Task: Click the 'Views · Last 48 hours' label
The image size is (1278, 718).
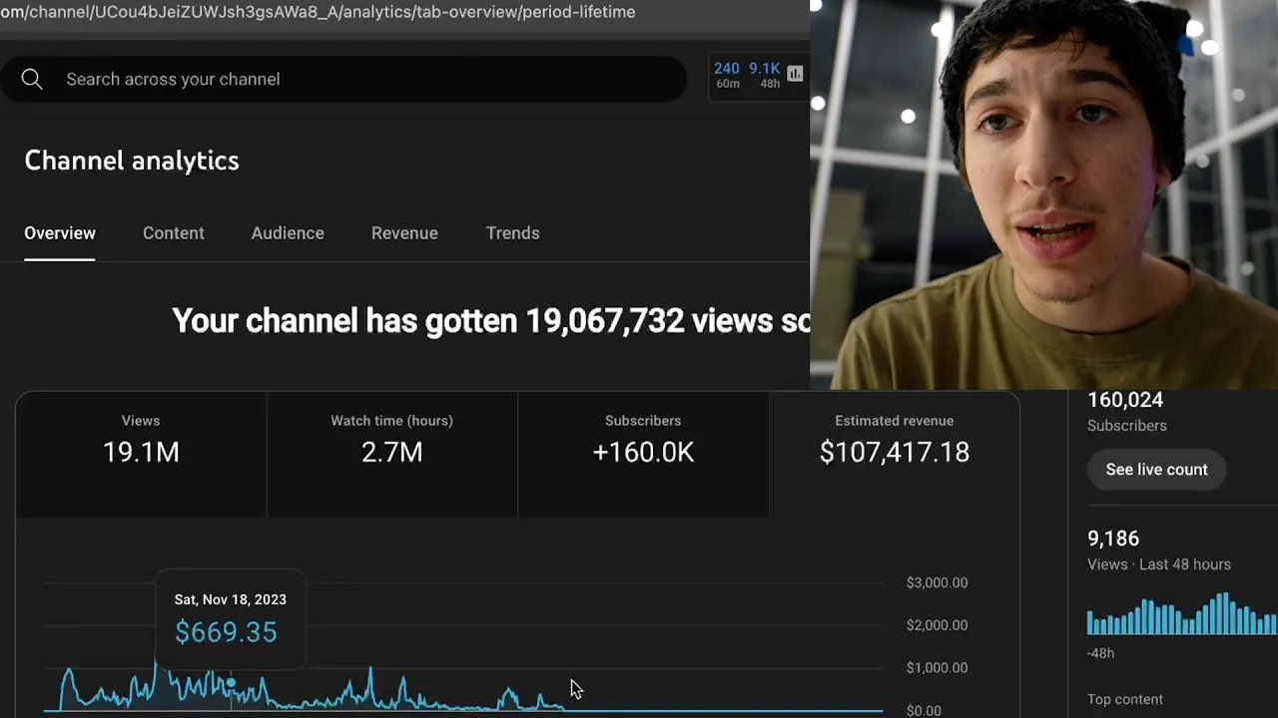Action: tap(1159, 564)
